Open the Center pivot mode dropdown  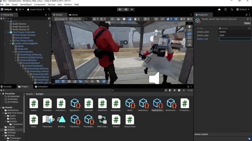(x=61, y=19)
